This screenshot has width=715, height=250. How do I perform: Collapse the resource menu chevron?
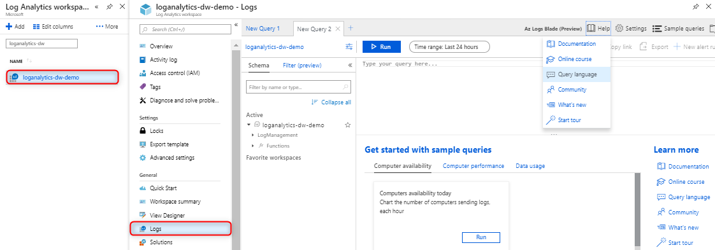tap(236, 25)
